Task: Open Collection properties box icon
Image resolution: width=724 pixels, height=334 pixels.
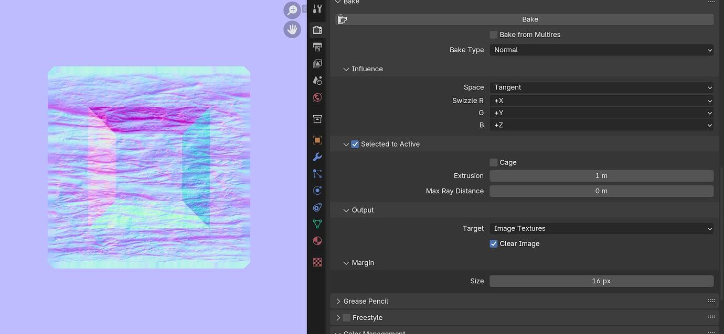Action: point(317,119)
